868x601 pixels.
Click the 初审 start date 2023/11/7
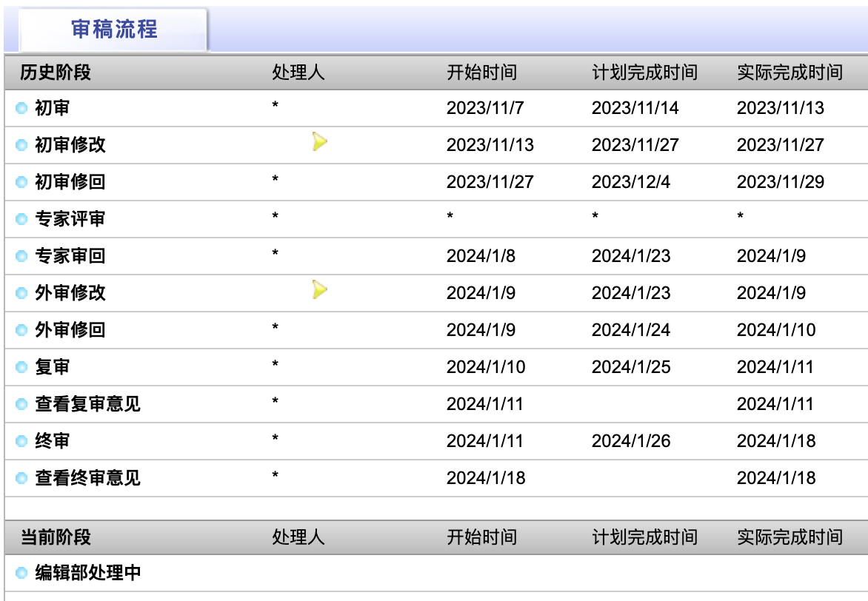[484, 108]
